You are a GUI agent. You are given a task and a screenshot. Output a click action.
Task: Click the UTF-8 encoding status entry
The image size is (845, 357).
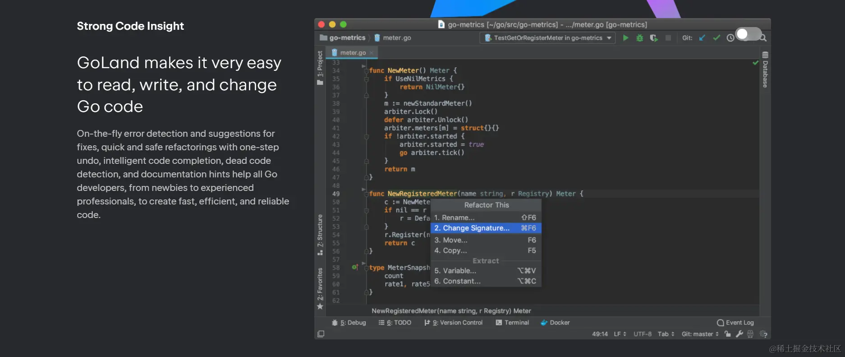pyautogui.click(x=643, y=334)
